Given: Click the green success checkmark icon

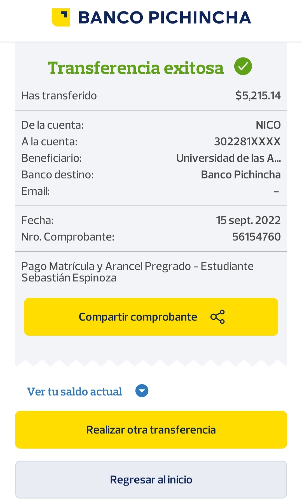Looking at the screenshot, I should click(243, 66).
